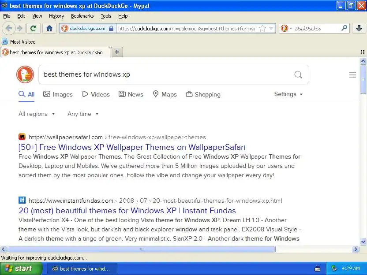Expand the All regions filter

tap(37, 114)
